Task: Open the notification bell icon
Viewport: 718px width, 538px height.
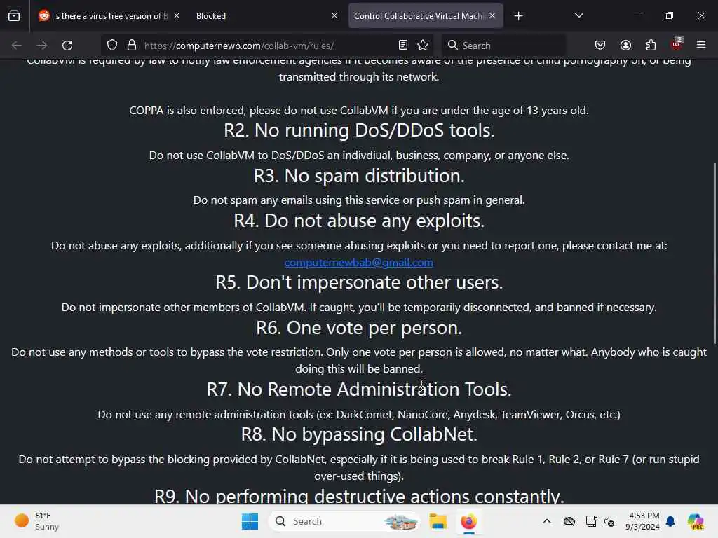Action: 671,521
